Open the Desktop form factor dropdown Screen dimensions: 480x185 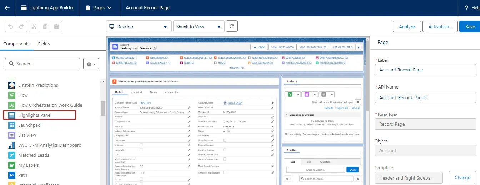pyautogui.click(x=139, y=26)
